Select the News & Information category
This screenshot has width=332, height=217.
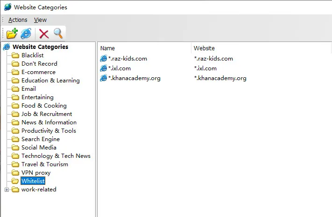[49, 122]
